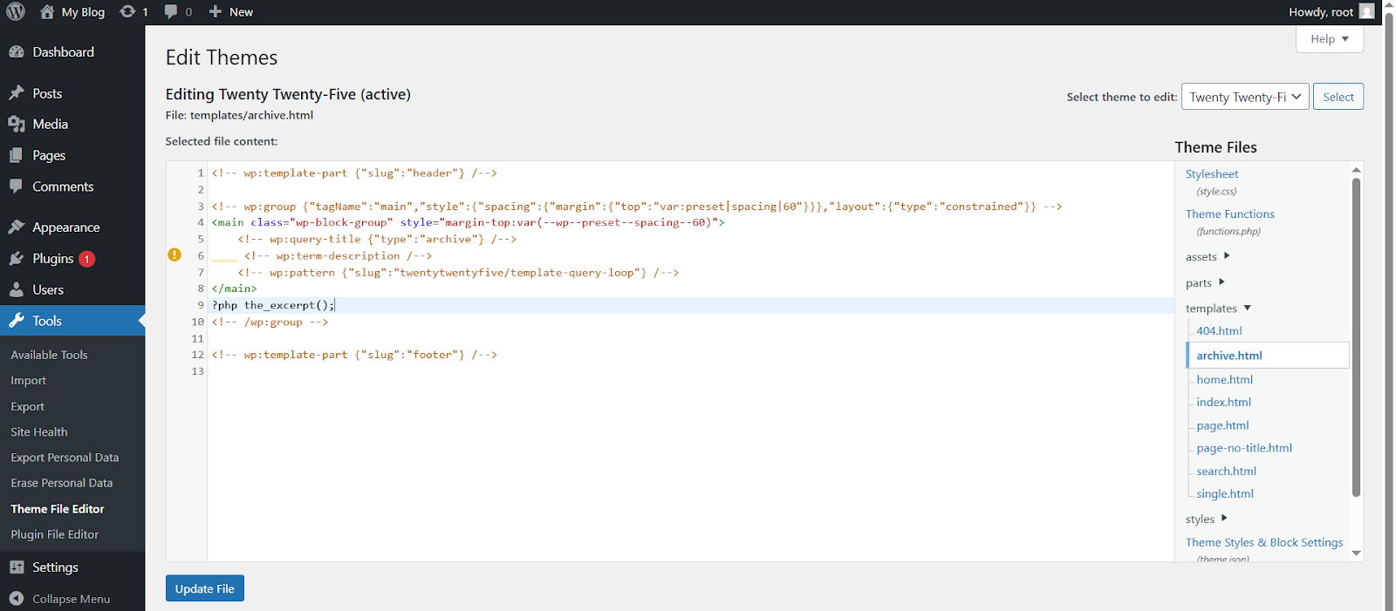The image size is (1396, 611).
Task: Open Erase Personal Data item
Action: (x=62, y=483)
